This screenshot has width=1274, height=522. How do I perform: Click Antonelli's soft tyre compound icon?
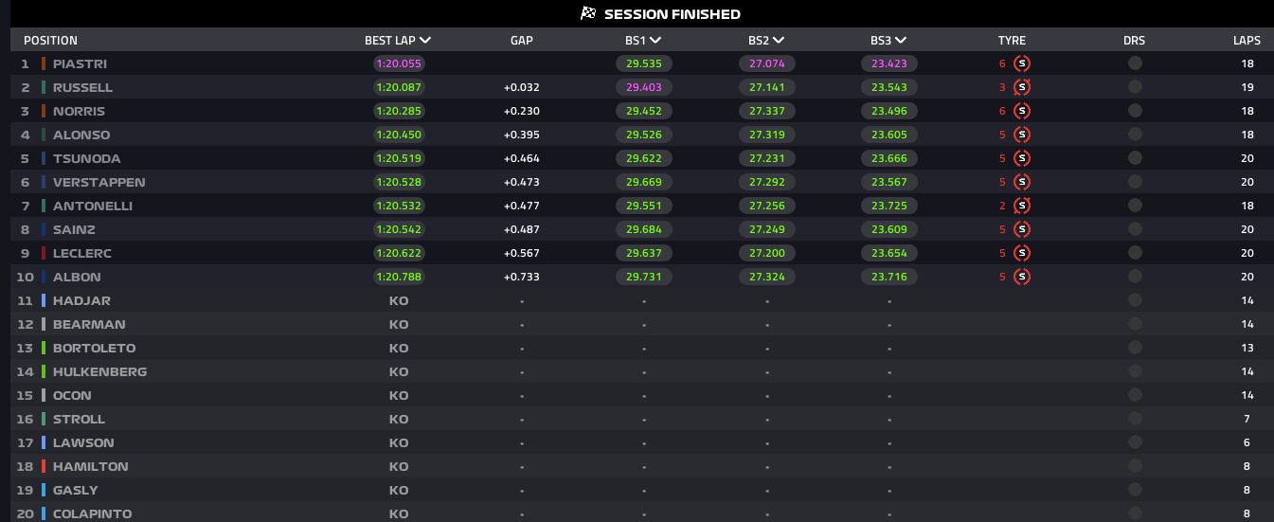1021,206
